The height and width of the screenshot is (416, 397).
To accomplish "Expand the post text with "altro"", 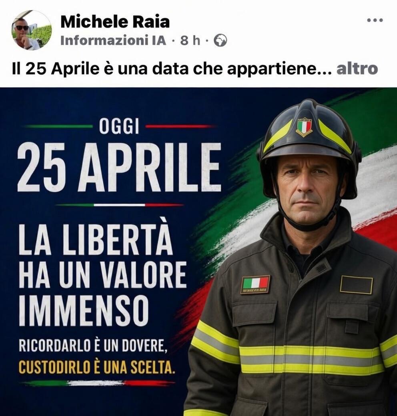I will [x=357, y=69].
